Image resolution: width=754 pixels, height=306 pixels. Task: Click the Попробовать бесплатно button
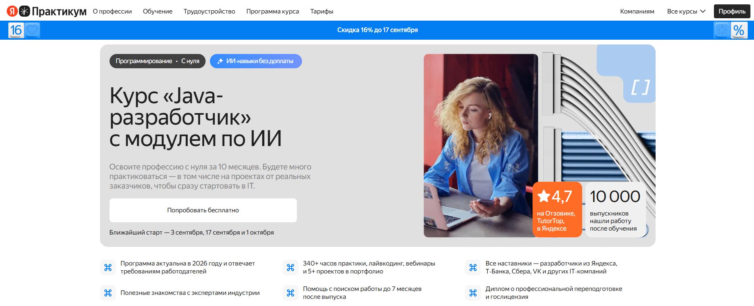(203, 210)
